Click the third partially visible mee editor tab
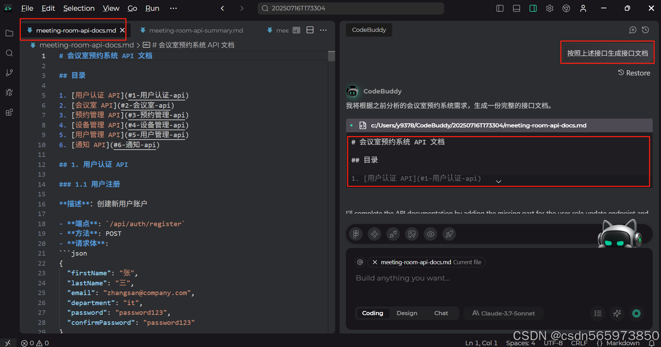Screen dimensions: 661x347 tap(278, 30)
